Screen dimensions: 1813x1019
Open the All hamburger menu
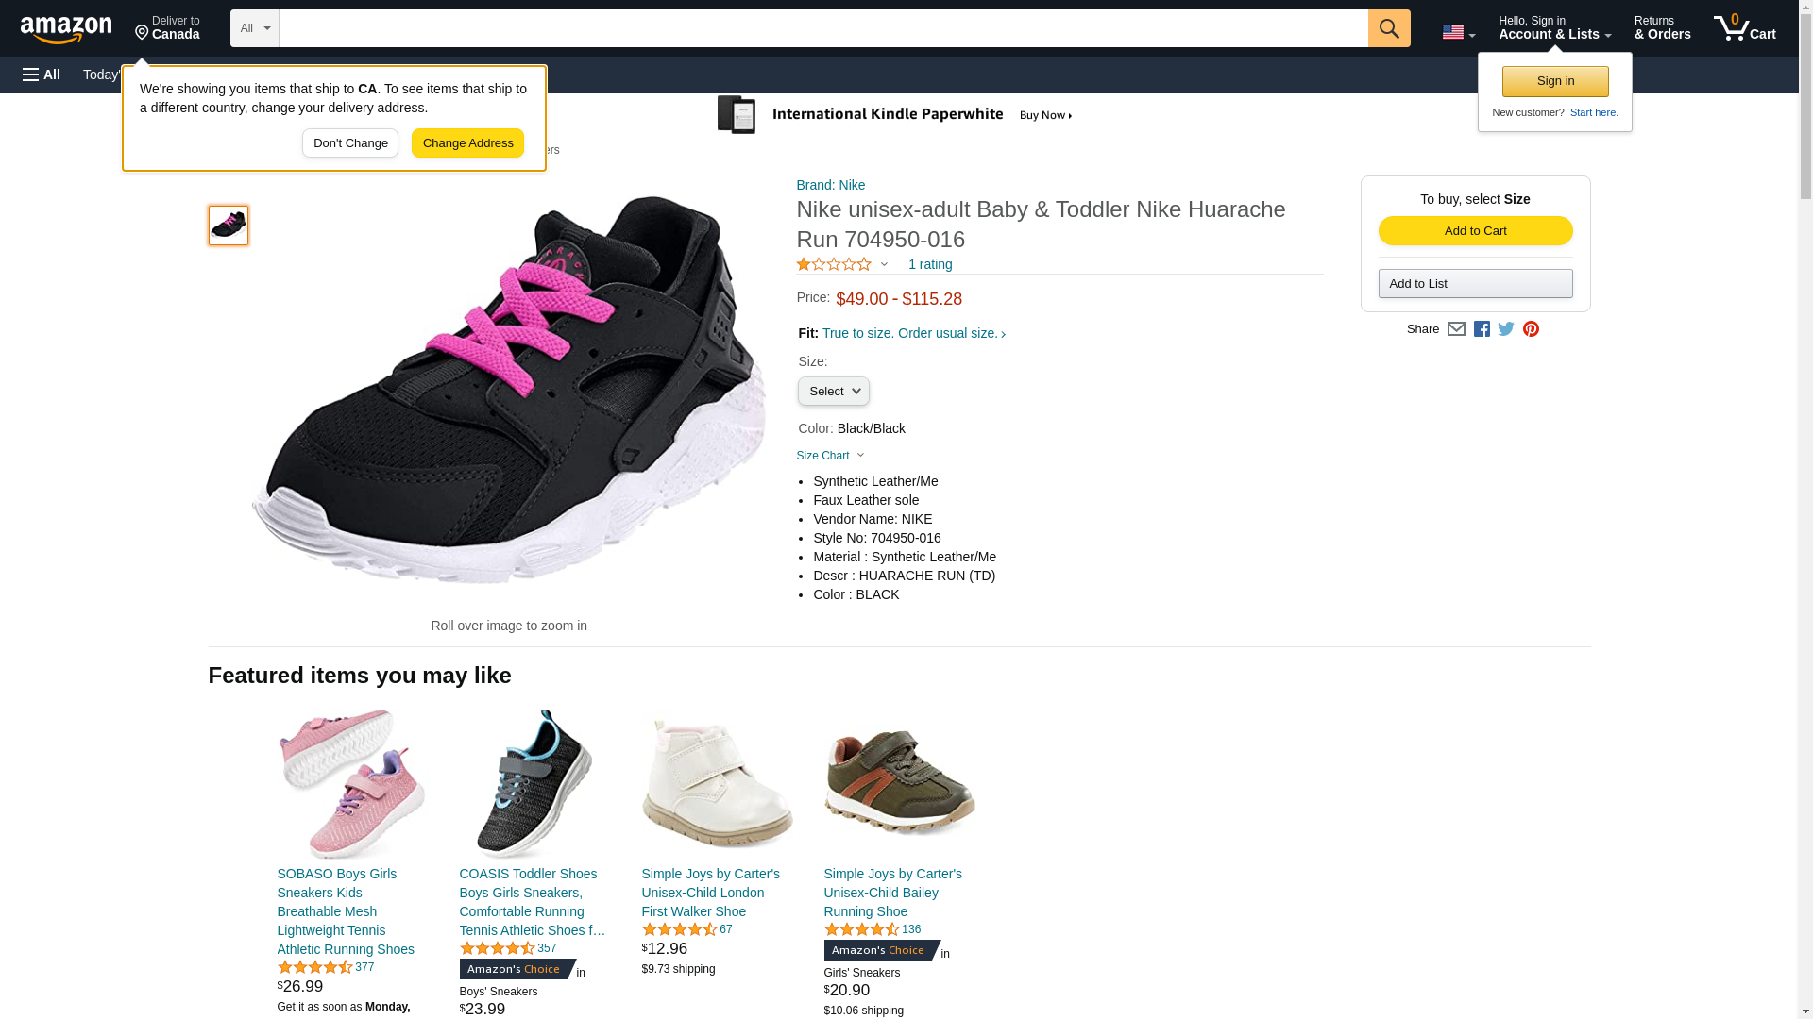point(42,75)
